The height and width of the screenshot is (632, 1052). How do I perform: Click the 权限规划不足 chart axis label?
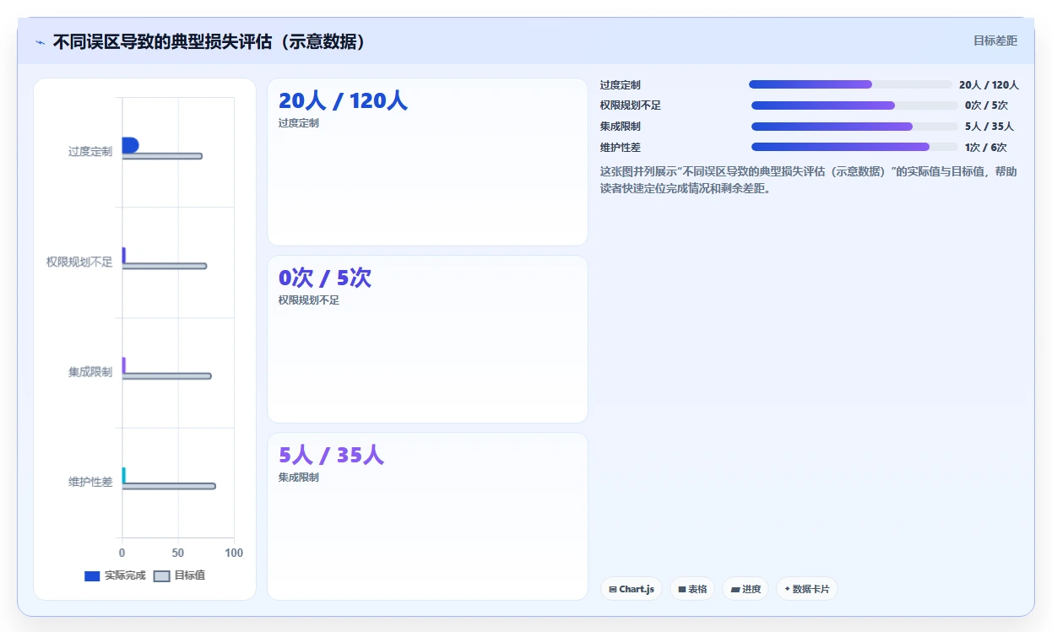pyautogui.click(x=79, y=262)
